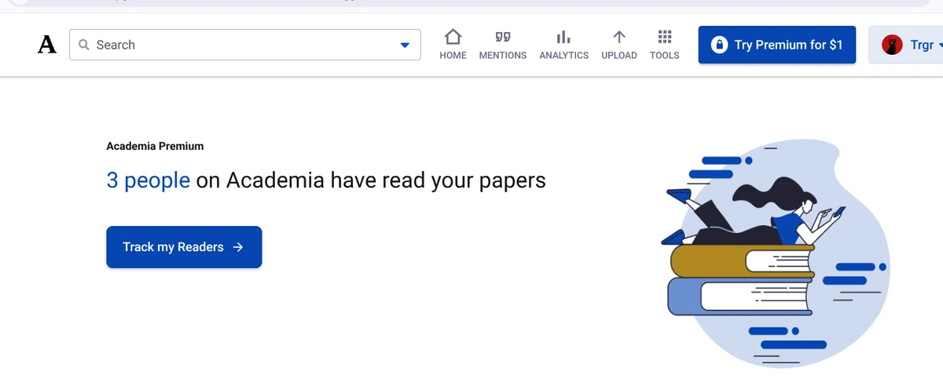This screenshot has height=379, width=943.
Task: Click the arrow on Track my Readers
Action: 238,247
